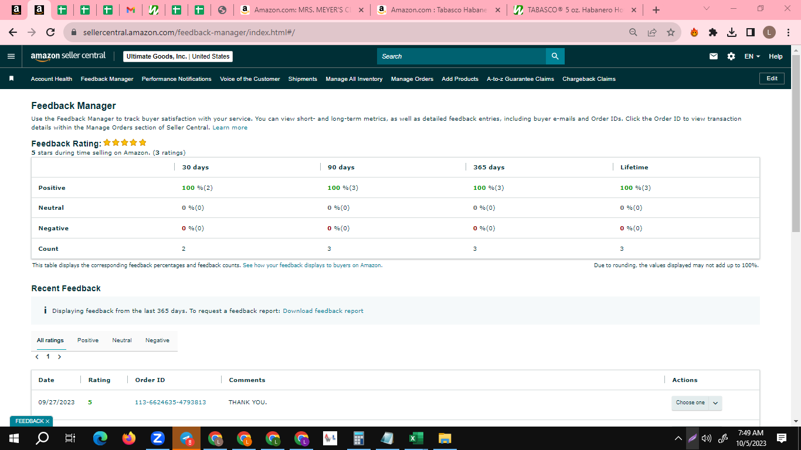Click the Help link
This screenshot has width=801, height=450.
(x=776, y=56)
